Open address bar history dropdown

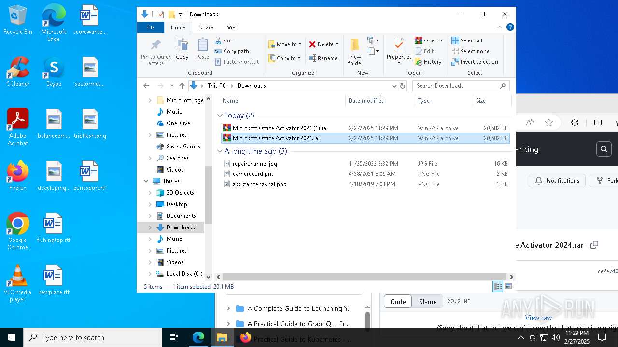tap(394, 86)
